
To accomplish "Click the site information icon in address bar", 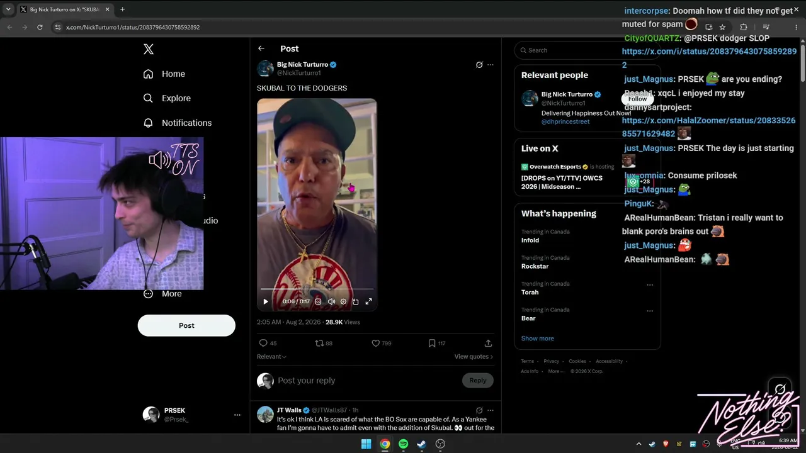I will coord(58,27).
